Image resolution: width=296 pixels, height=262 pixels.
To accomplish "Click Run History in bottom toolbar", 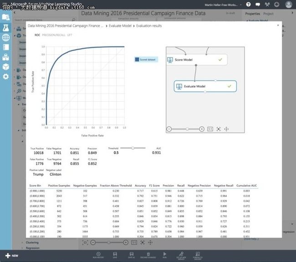I will [98, 255].
